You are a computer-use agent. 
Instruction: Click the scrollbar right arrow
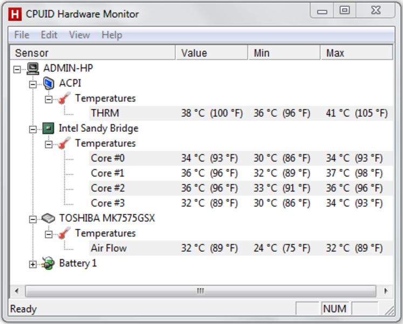click(386, 291)
